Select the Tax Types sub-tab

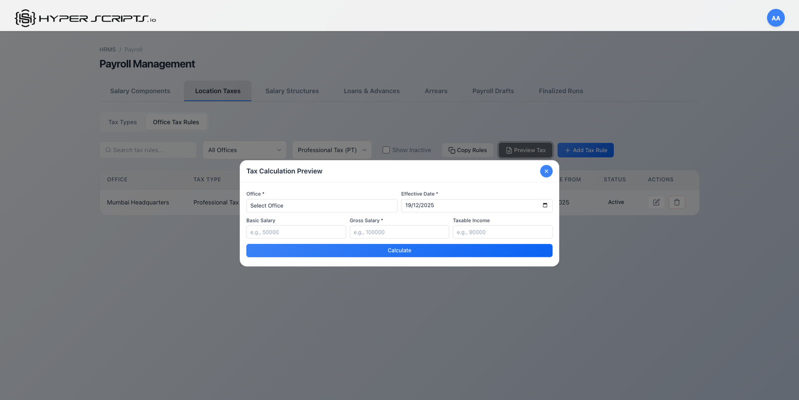(x=122, y=122)
